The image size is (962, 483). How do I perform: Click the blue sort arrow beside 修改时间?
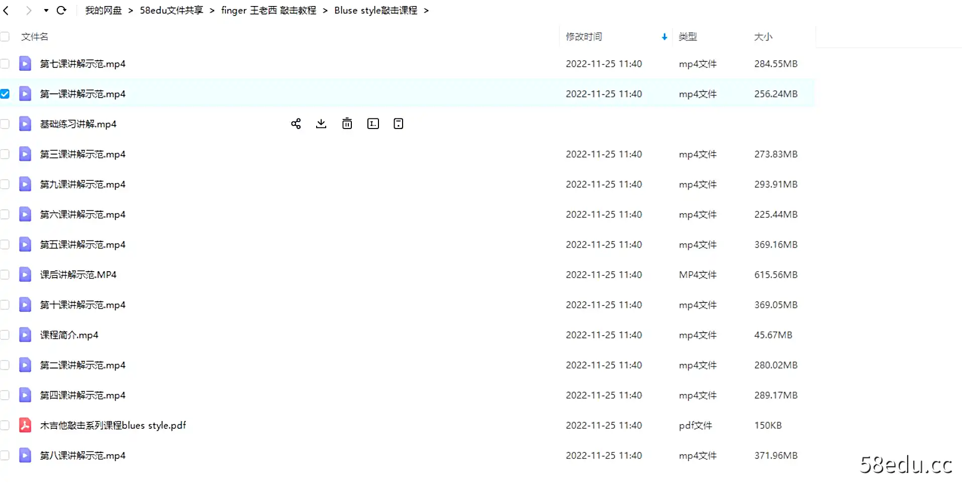click(x=664, y=37)
